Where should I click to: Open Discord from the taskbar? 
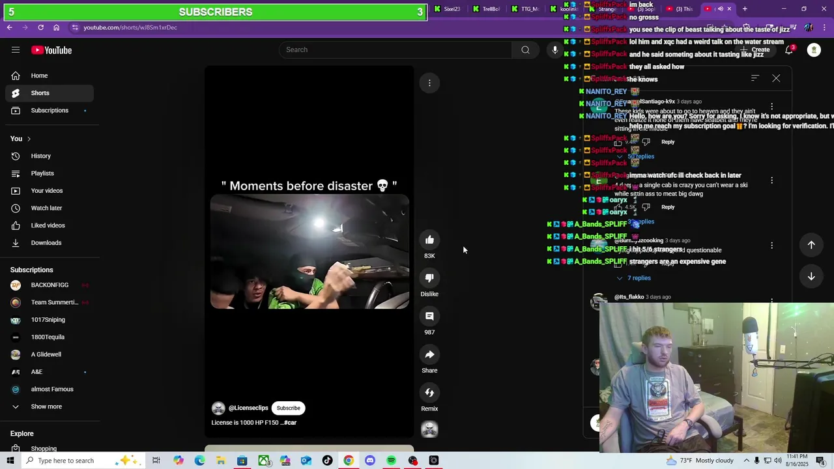coord(370,461)
